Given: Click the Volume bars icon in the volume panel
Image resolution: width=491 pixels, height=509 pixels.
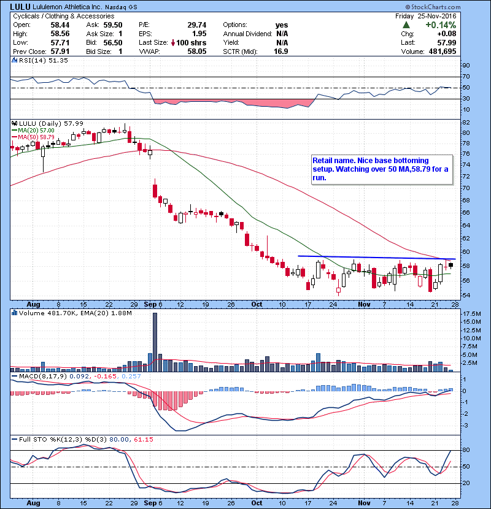Looking at the screenshot, I should 14,313.
